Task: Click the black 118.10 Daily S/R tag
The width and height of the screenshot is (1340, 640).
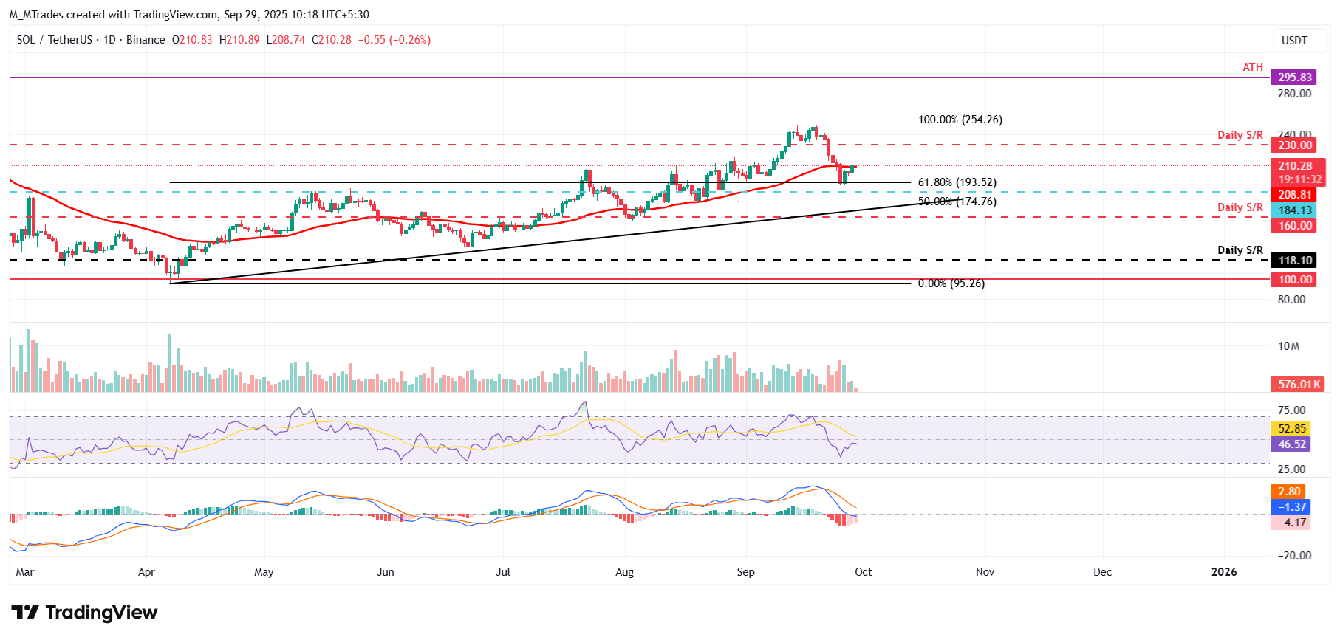Action: pyautogui.click(x=1295, y=261)
